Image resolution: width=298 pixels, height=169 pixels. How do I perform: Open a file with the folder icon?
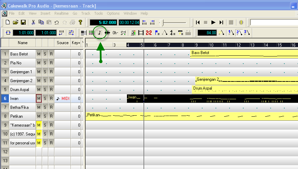(15, 23)
